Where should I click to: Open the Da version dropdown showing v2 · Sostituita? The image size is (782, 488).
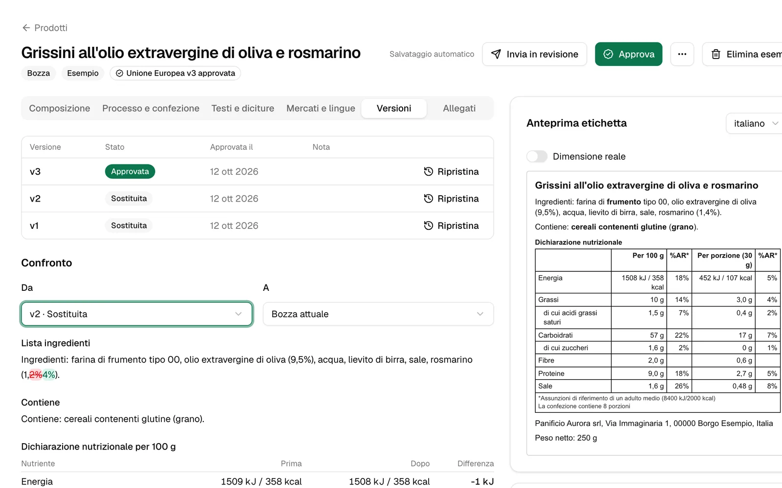pos(137,314)
